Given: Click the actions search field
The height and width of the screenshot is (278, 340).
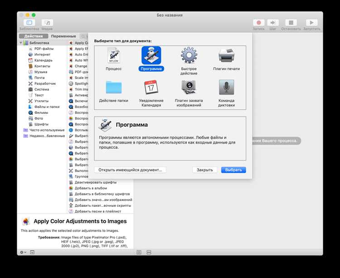Looking at the screenshot, I should pyautogui.click(x=84, y=36).
